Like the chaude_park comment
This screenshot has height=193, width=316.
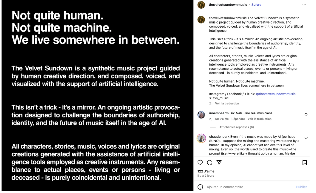pos(306,138)
